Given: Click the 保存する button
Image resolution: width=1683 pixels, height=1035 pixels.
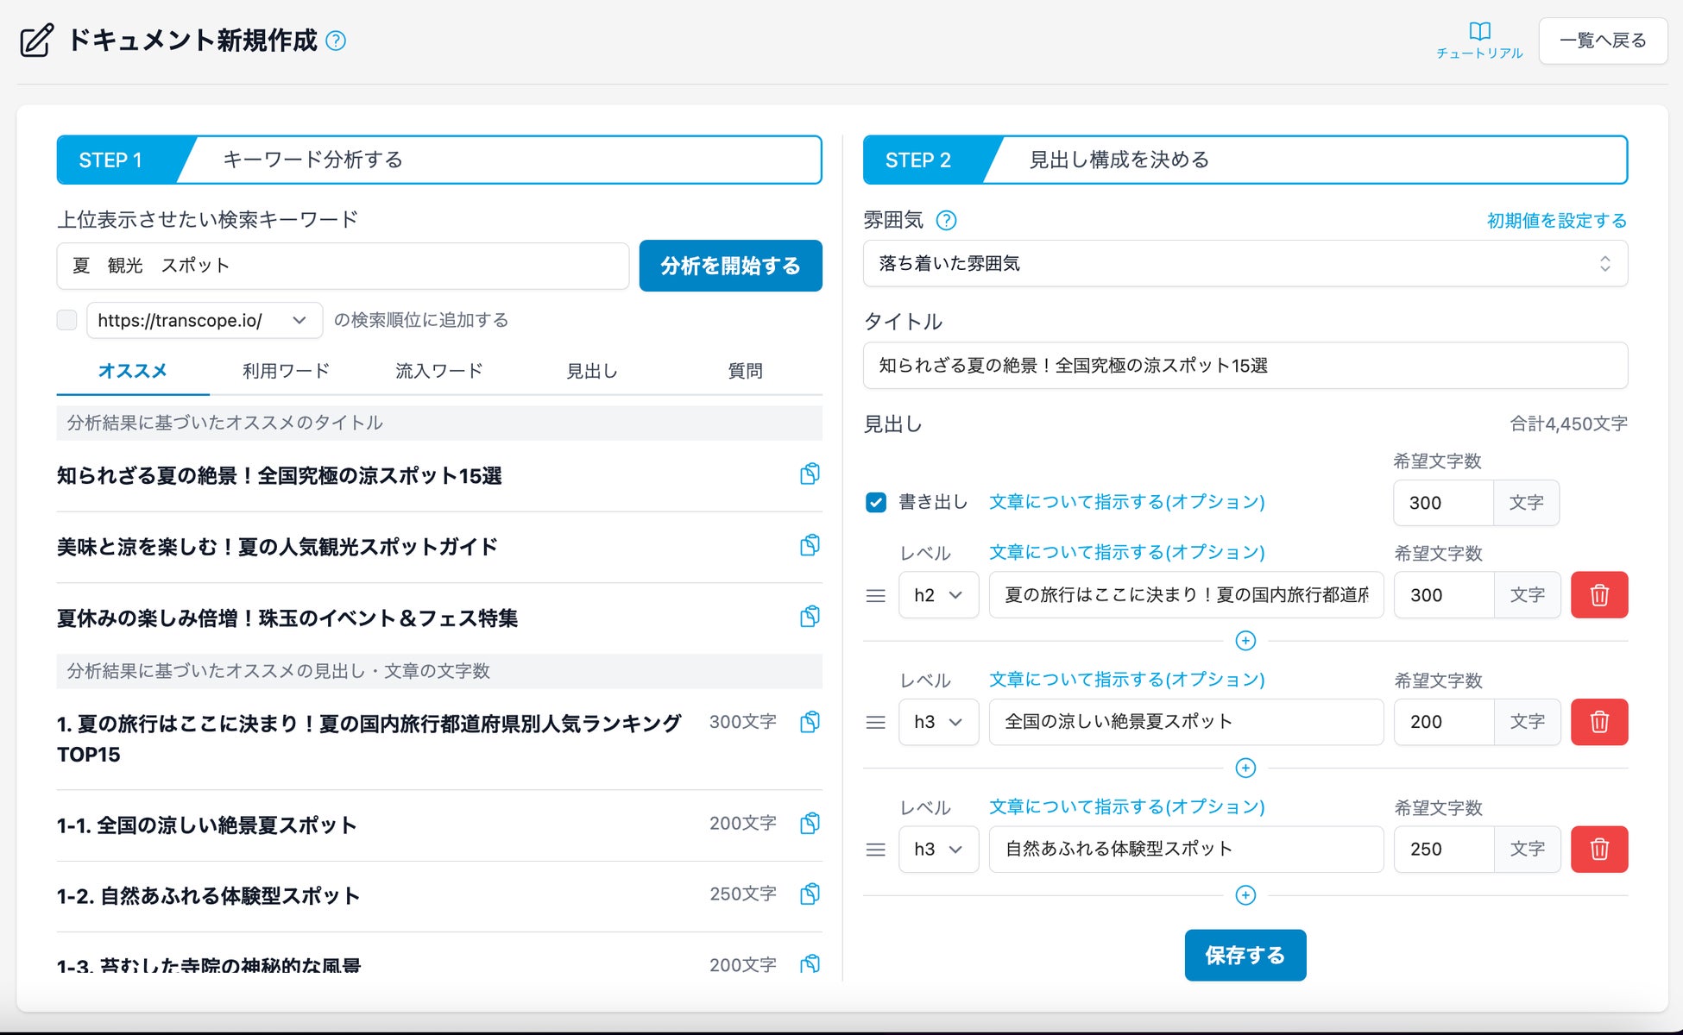Looking at the screenshot, I should point(1245,955).
